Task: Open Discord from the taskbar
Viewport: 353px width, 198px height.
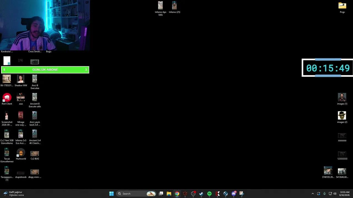Action: [234, 194]
